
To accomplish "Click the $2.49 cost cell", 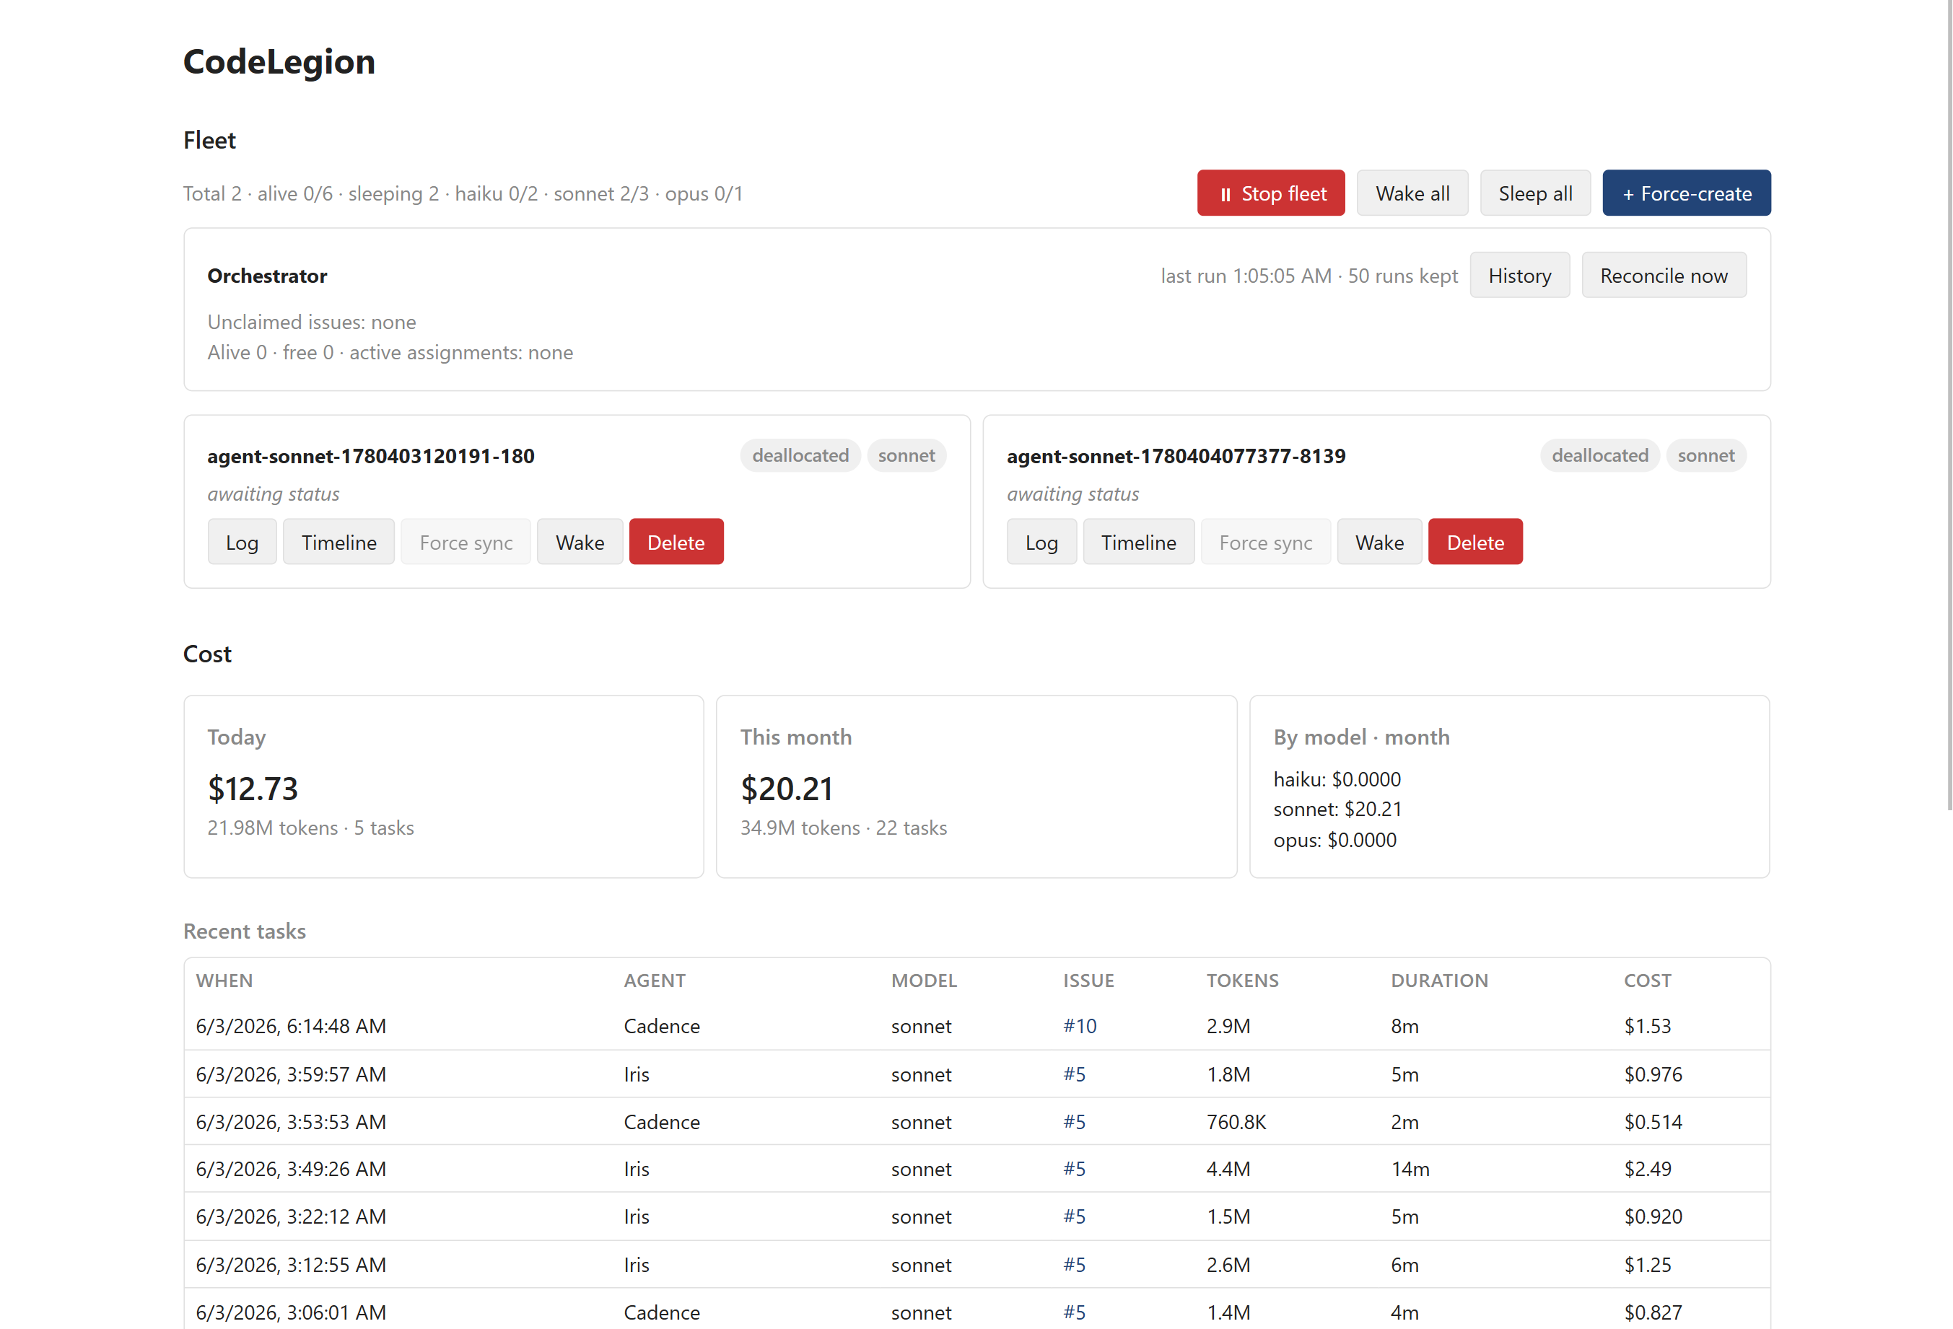I will (1647, 1169).
